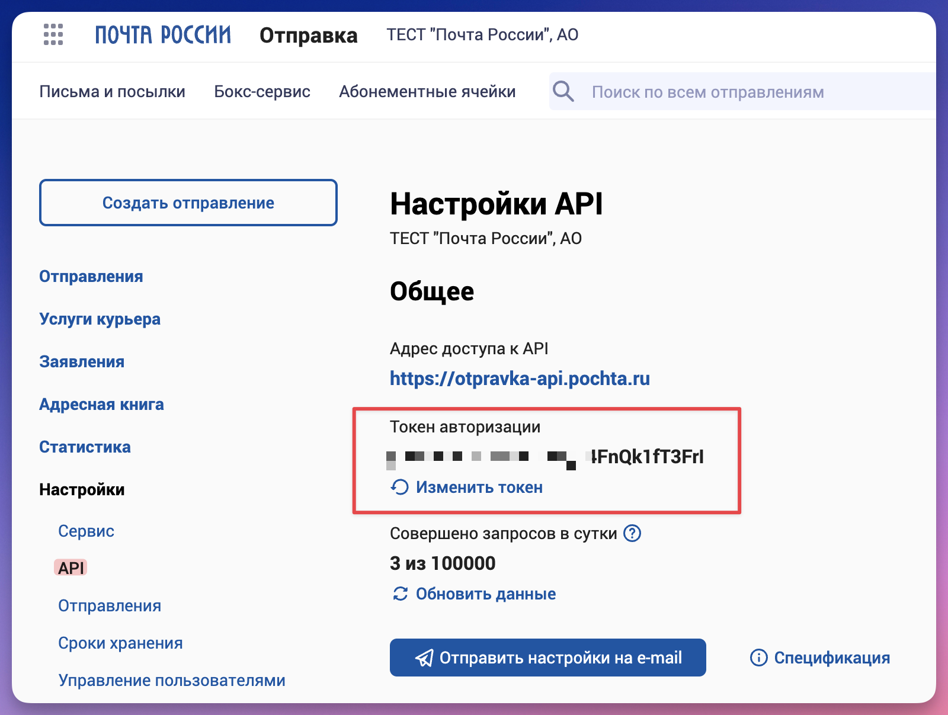
Task: Click the organization name under Настройки API
Action: (486, 239)
